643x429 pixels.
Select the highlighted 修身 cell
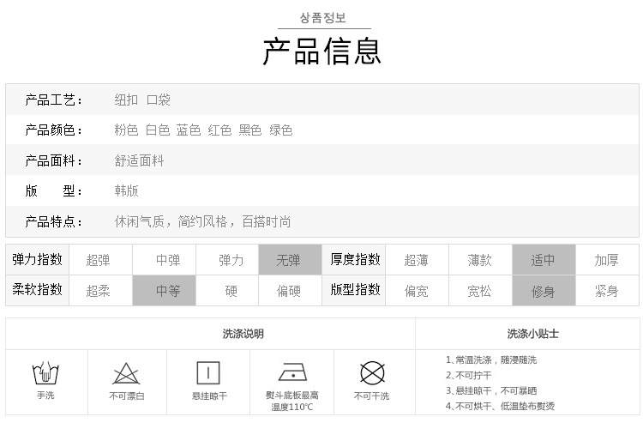544,291
